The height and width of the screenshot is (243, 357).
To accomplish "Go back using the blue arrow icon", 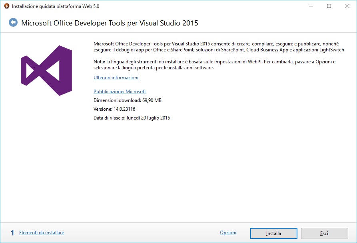I will pyautogui.click(x=13, y=22).
